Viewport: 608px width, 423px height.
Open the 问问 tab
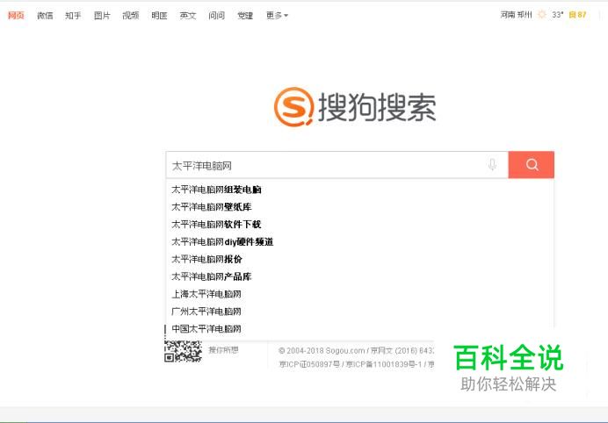click(x=216, y=16)
